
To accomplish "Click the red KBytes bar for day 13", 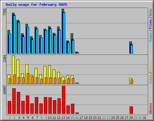I will 63,100.
